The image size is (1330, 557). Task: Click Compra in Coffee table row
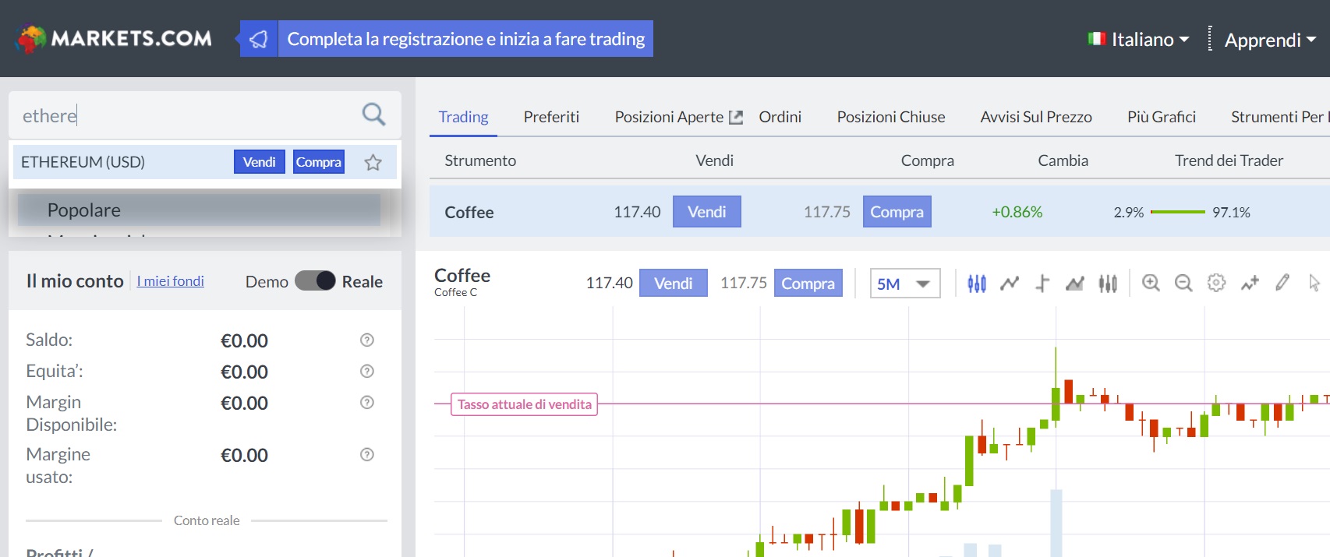[897, 212]
